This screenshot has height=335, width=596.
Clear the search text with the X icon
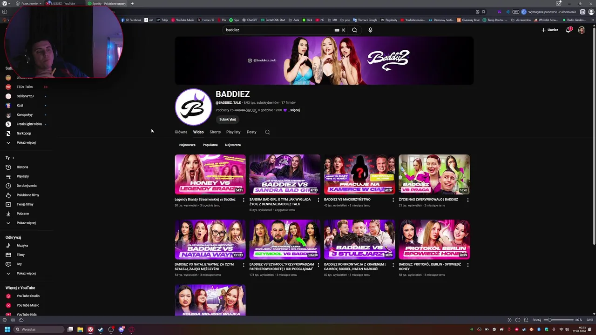(x=344, y=30)
